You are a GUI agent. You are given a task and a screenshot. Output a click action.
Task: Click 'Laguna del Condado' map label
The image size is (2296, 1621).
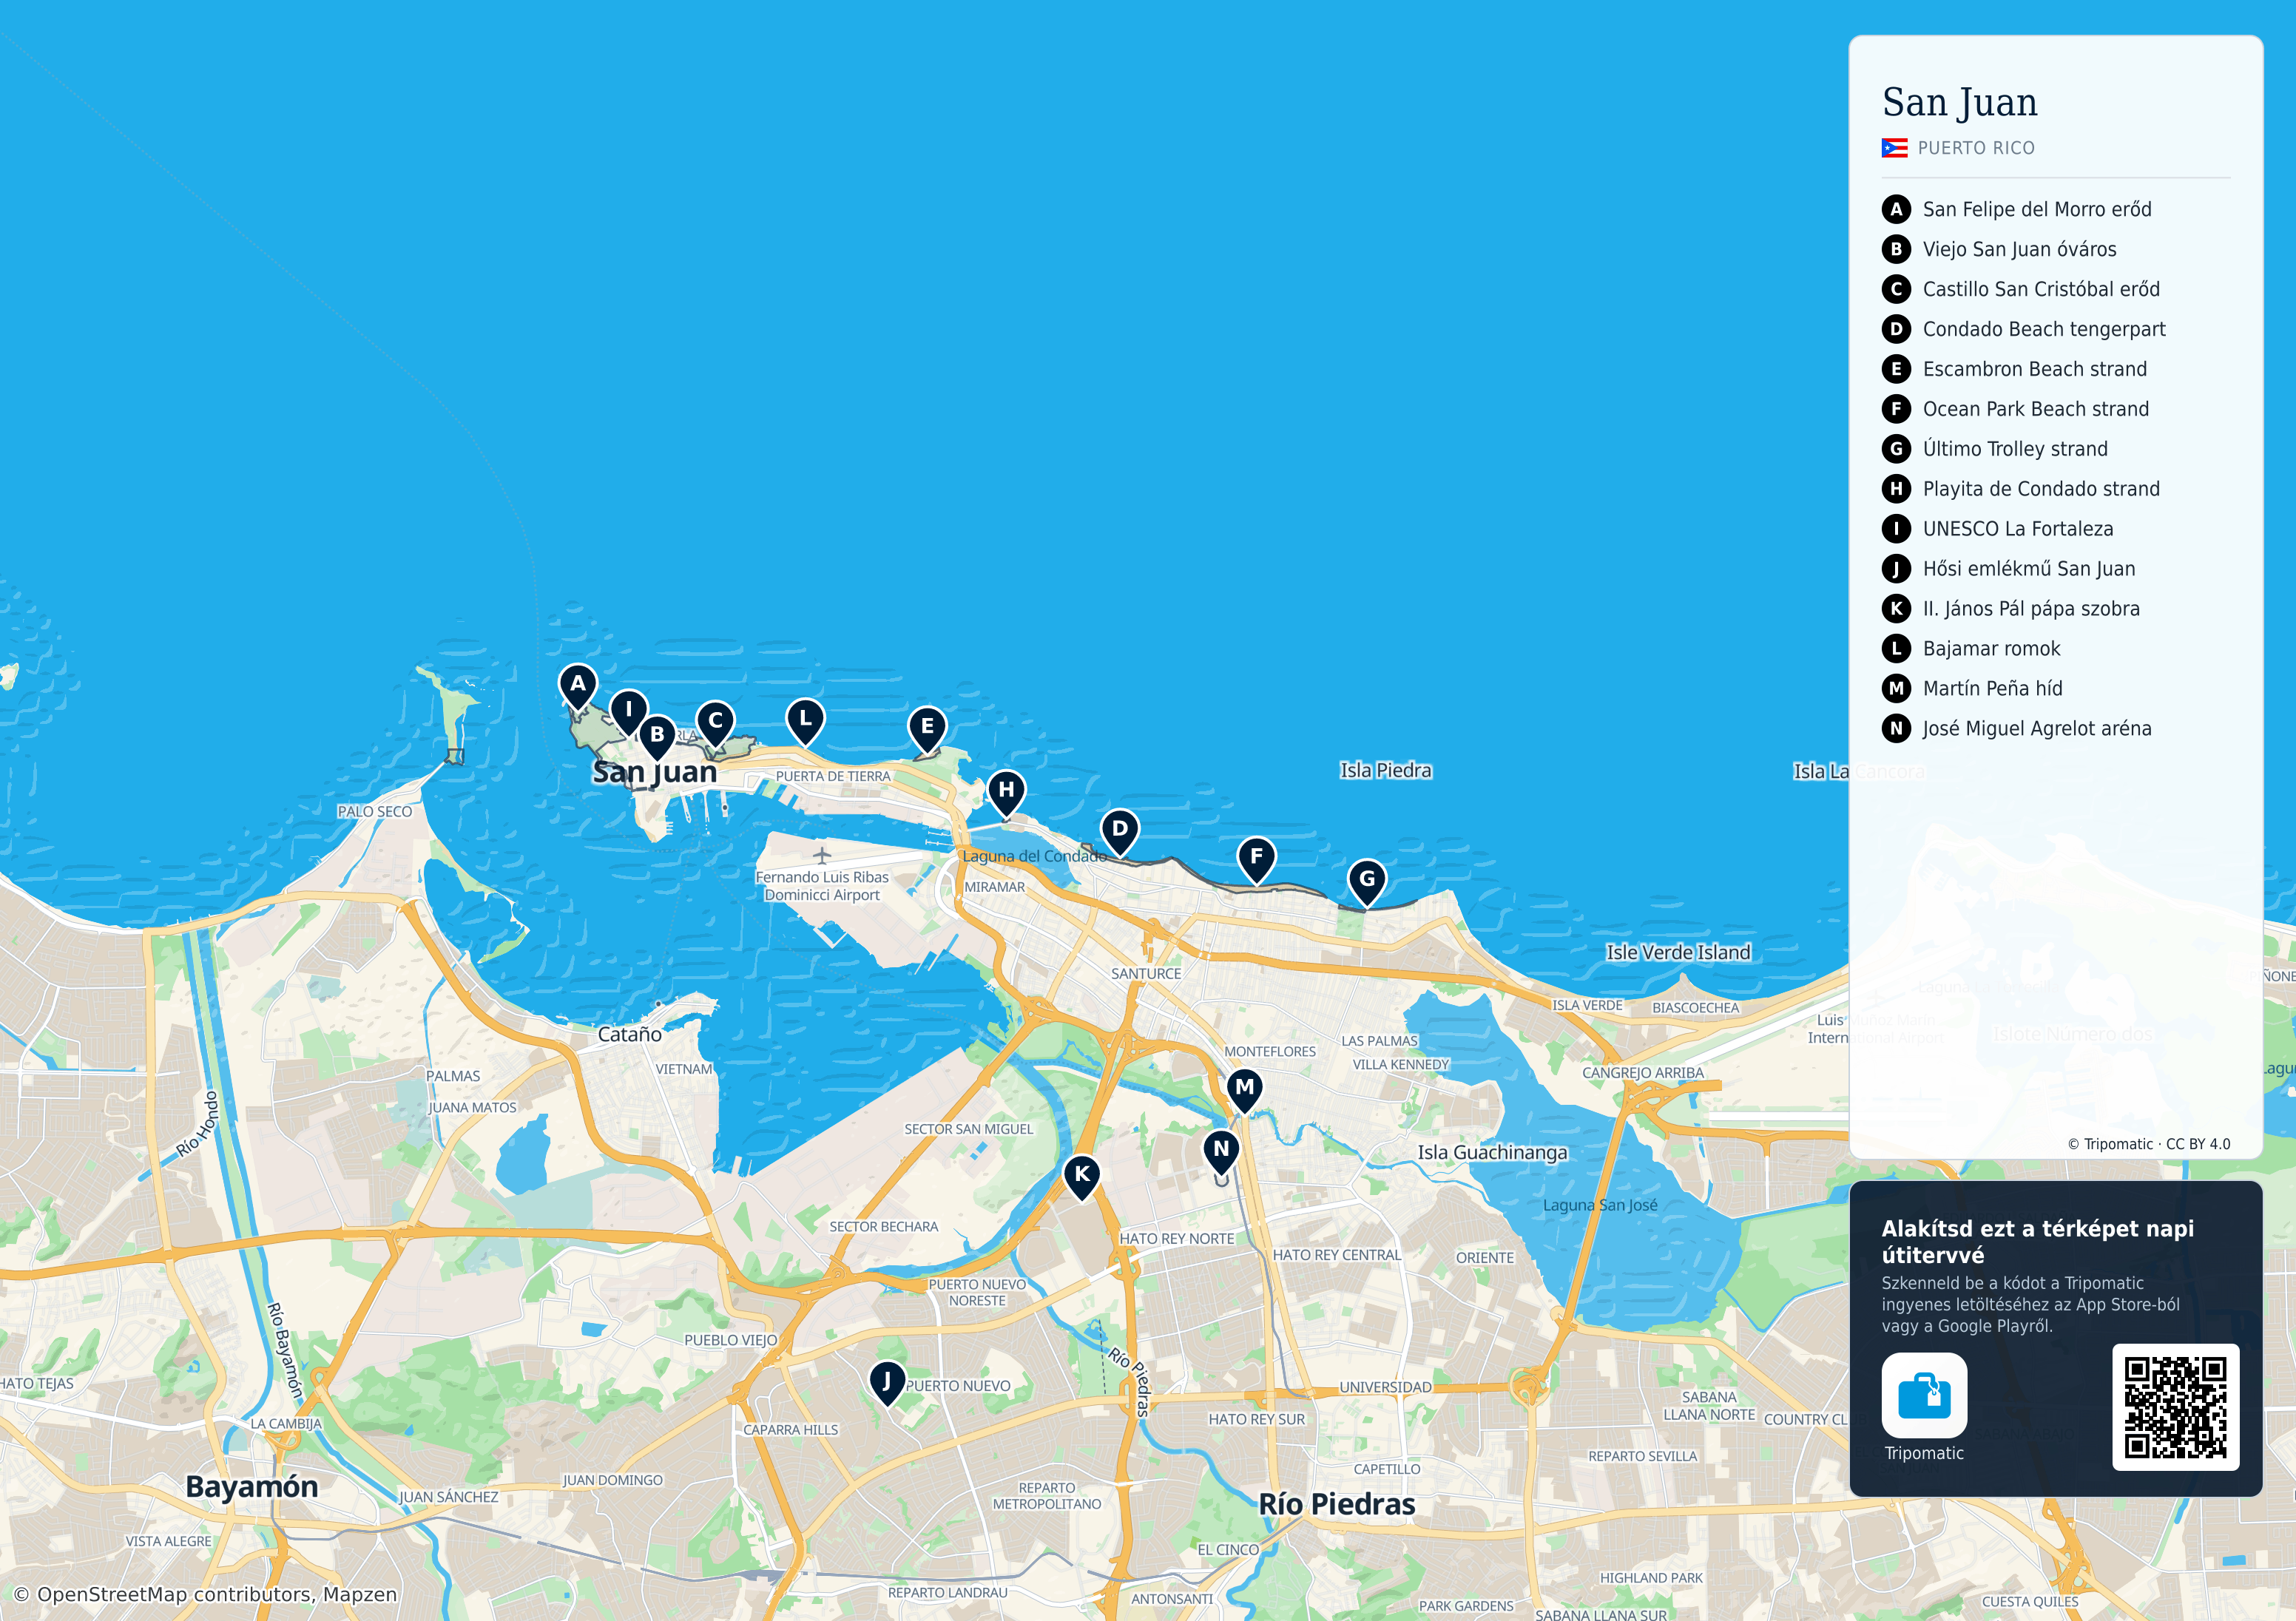click(1034, 856)
